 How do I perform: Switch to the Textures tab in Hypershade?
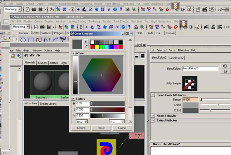pos(43,63)
